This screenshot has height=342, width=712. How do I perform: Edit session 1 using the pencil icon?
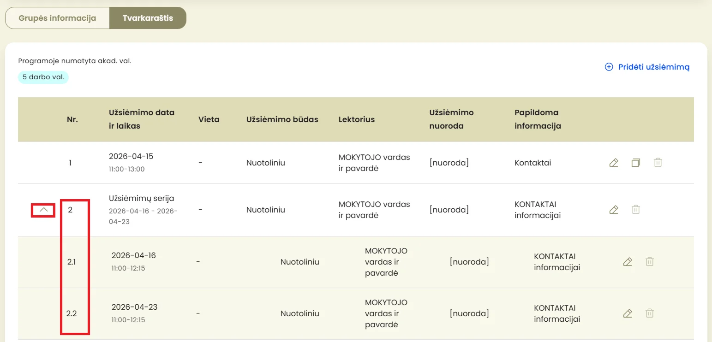pyautogui.click(x=614, y=163)
